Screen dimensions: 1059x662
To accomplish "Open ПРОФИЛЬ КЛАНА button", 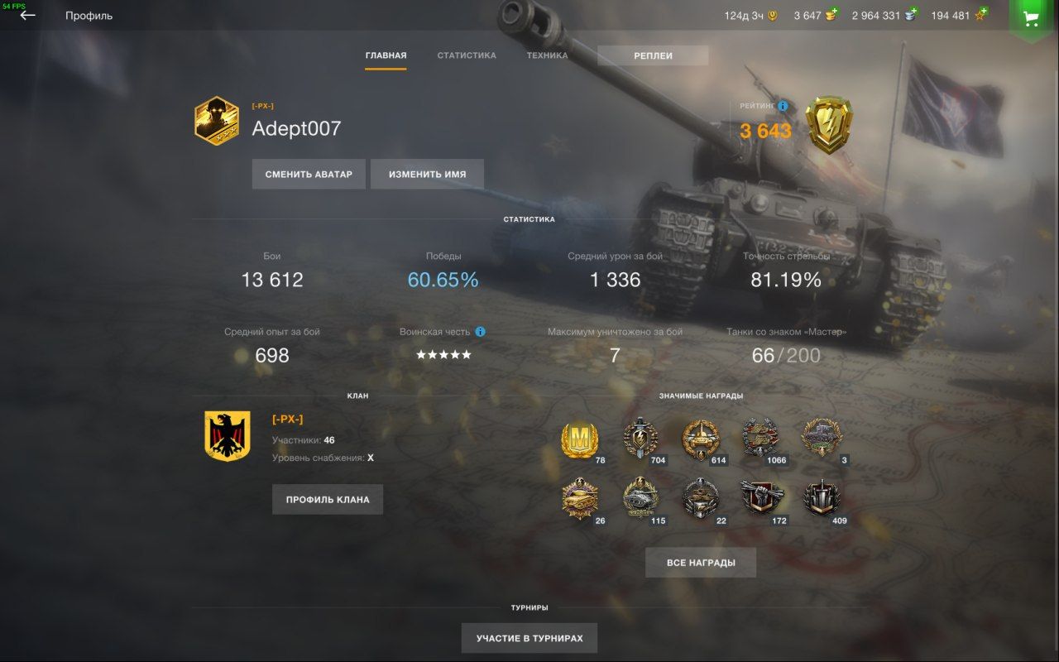I will [x=328, y=500].
